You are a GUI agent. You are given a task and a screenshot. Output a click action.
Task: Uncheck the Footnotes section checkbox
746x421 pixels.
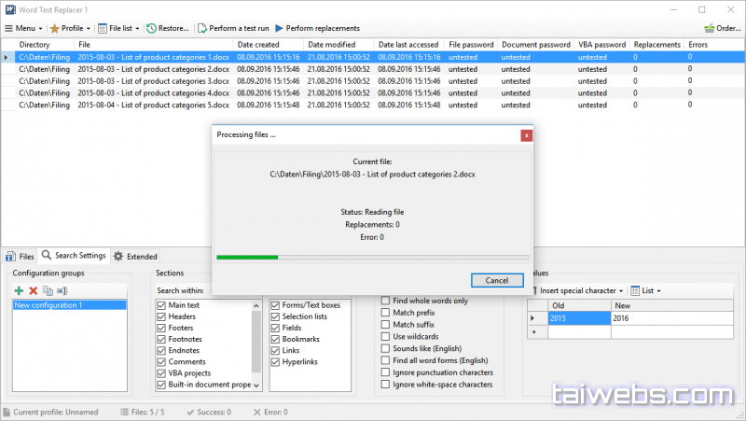[162, 341]
